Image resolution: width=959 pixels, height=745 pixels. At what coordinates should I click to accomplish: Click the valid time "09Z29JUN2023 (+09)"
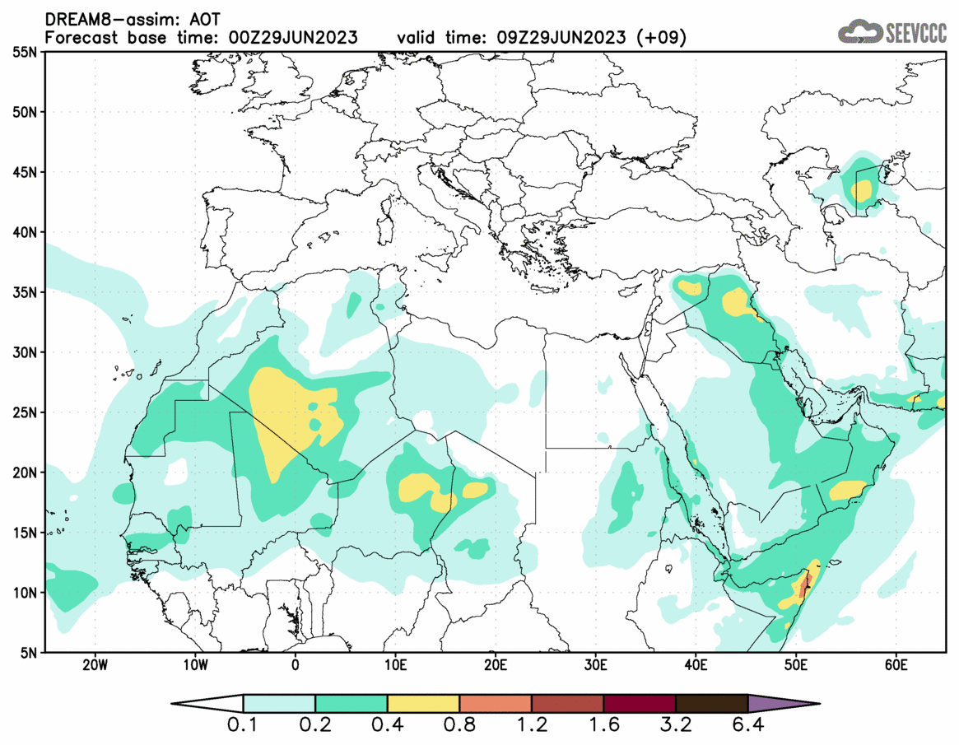[591, 38]
